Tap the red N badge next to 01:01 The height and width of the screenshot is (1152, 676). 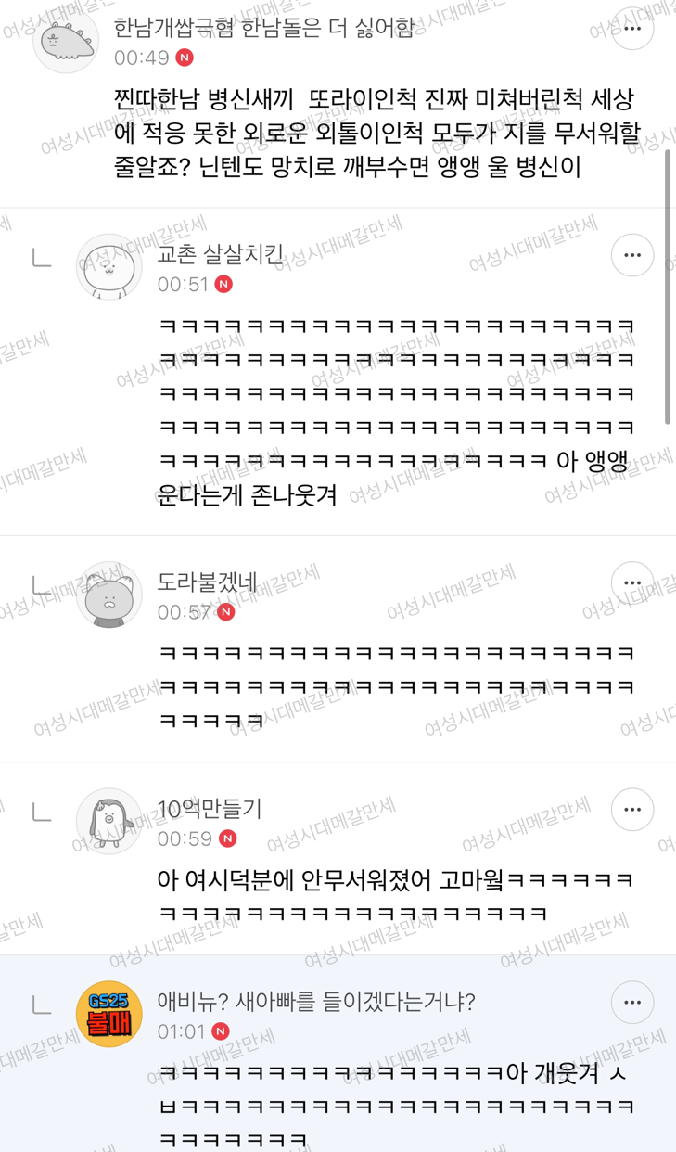click(x=221, y=1031)
